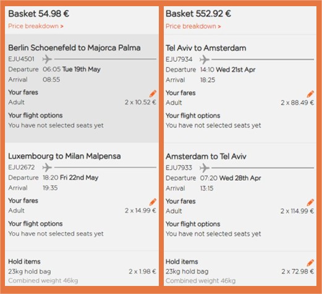This screenshot has width=322, height=294.
Task: Expand the arrow beside right Price breakdown
Action: click(x=219, y=27)
